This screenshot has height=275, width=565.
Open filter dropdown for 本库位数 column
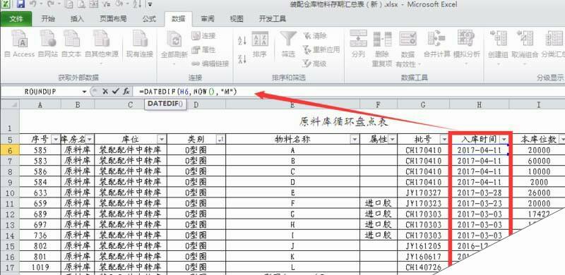pyautogui.click(x=562, y=140)
